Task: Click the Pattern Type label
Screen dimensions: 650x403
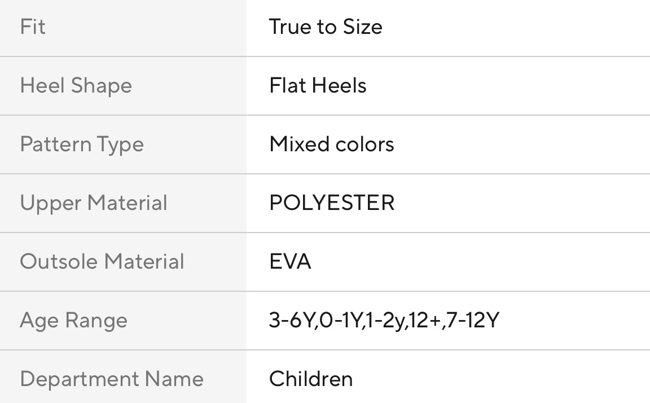Action: point(82,144)
